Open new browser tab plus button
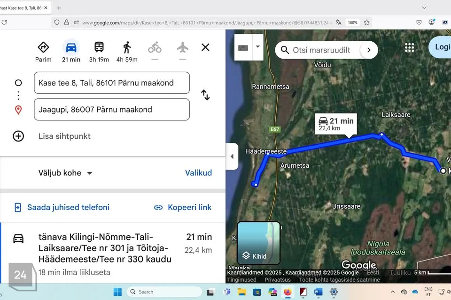Image resolution: width=451 pixels, height=300 pixels. click(x=59, y=8)
